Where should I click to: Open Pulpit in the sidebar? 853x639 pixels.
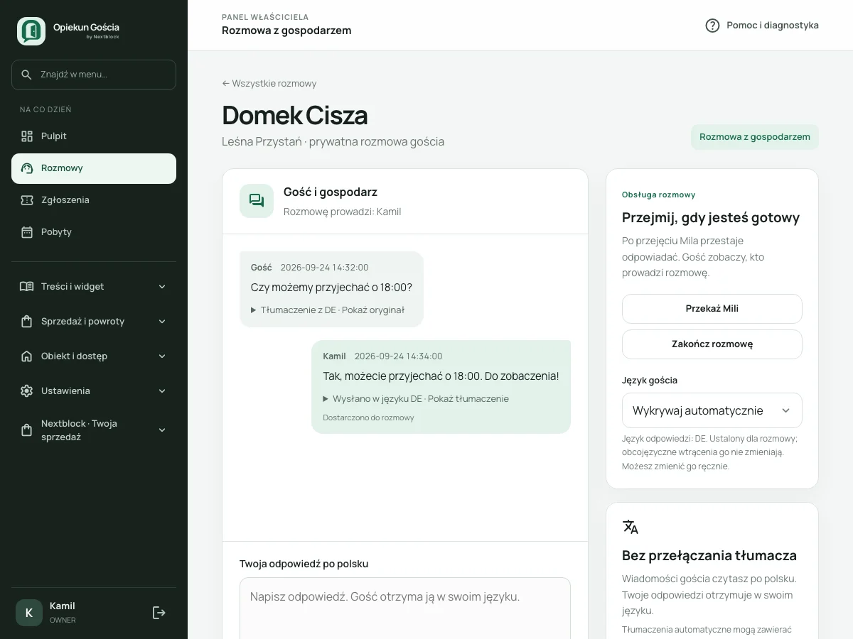[94, 136]
